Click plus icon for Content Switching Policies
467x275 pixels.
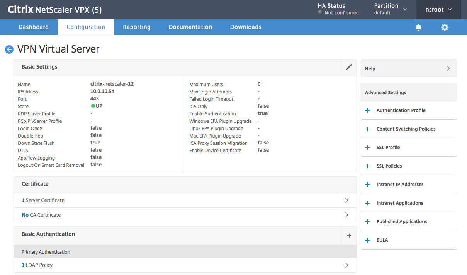coord(367,129)
